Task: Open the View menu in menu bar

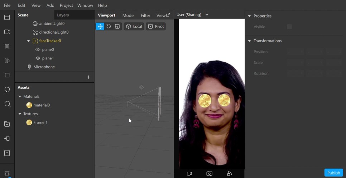Action: (x=36, y=5)
